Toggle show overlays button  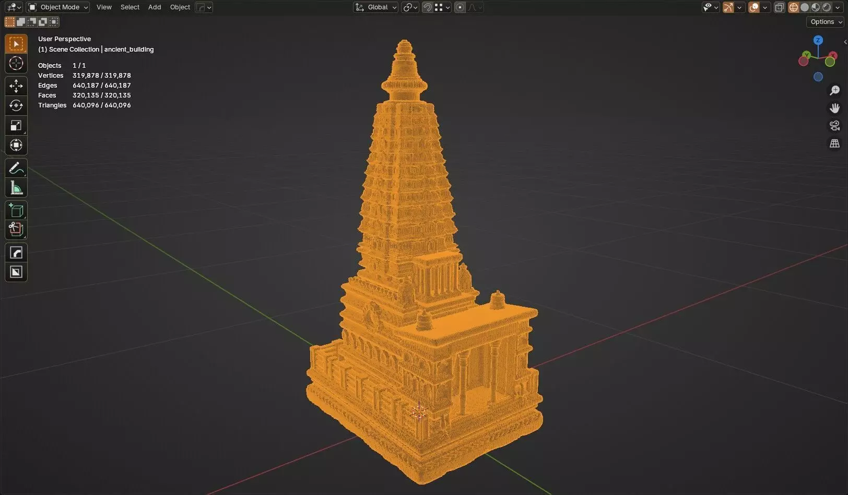754,7
